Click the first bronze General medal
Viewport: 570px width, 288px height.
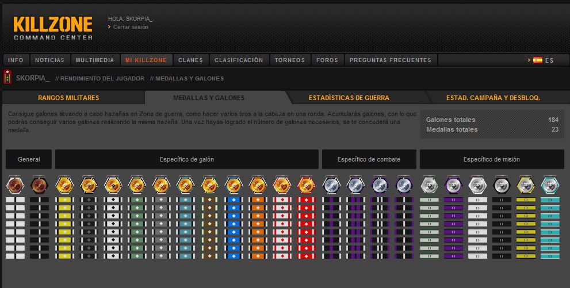[x=16, y=185]
